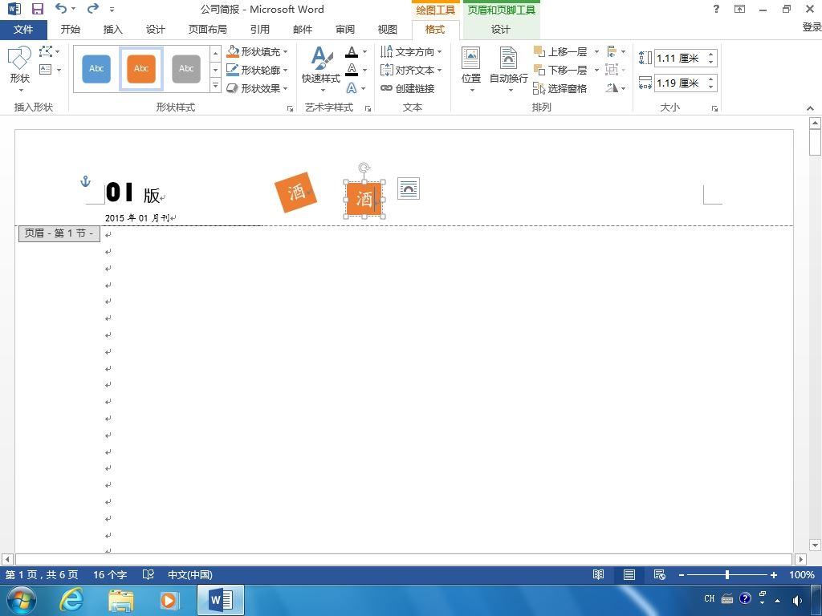Viewport: 822px width, 616px height.
Task: Open the 选择窗格 selection pane
Action: pyautogui.click(x=560, y=88)
